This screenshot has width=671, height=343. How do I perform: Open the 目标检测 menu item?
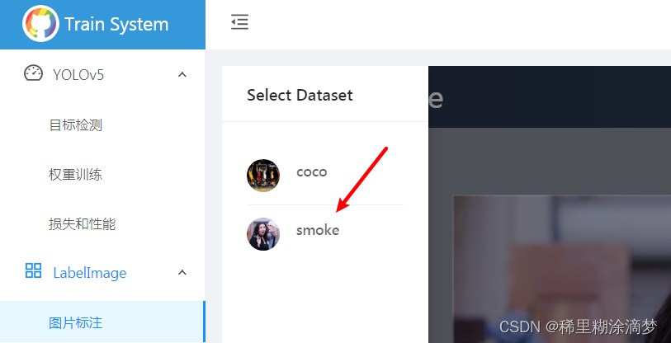[x=76, y=125]
